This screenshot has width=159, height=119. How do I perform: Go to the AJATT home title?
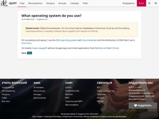coord(13,3)
